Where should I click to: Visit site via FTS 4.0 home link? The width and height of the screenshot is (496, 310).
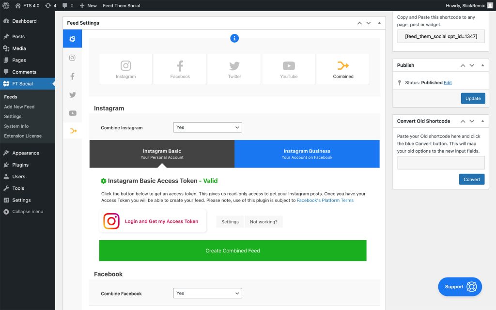pyautogui.click(x=27, y=5)
